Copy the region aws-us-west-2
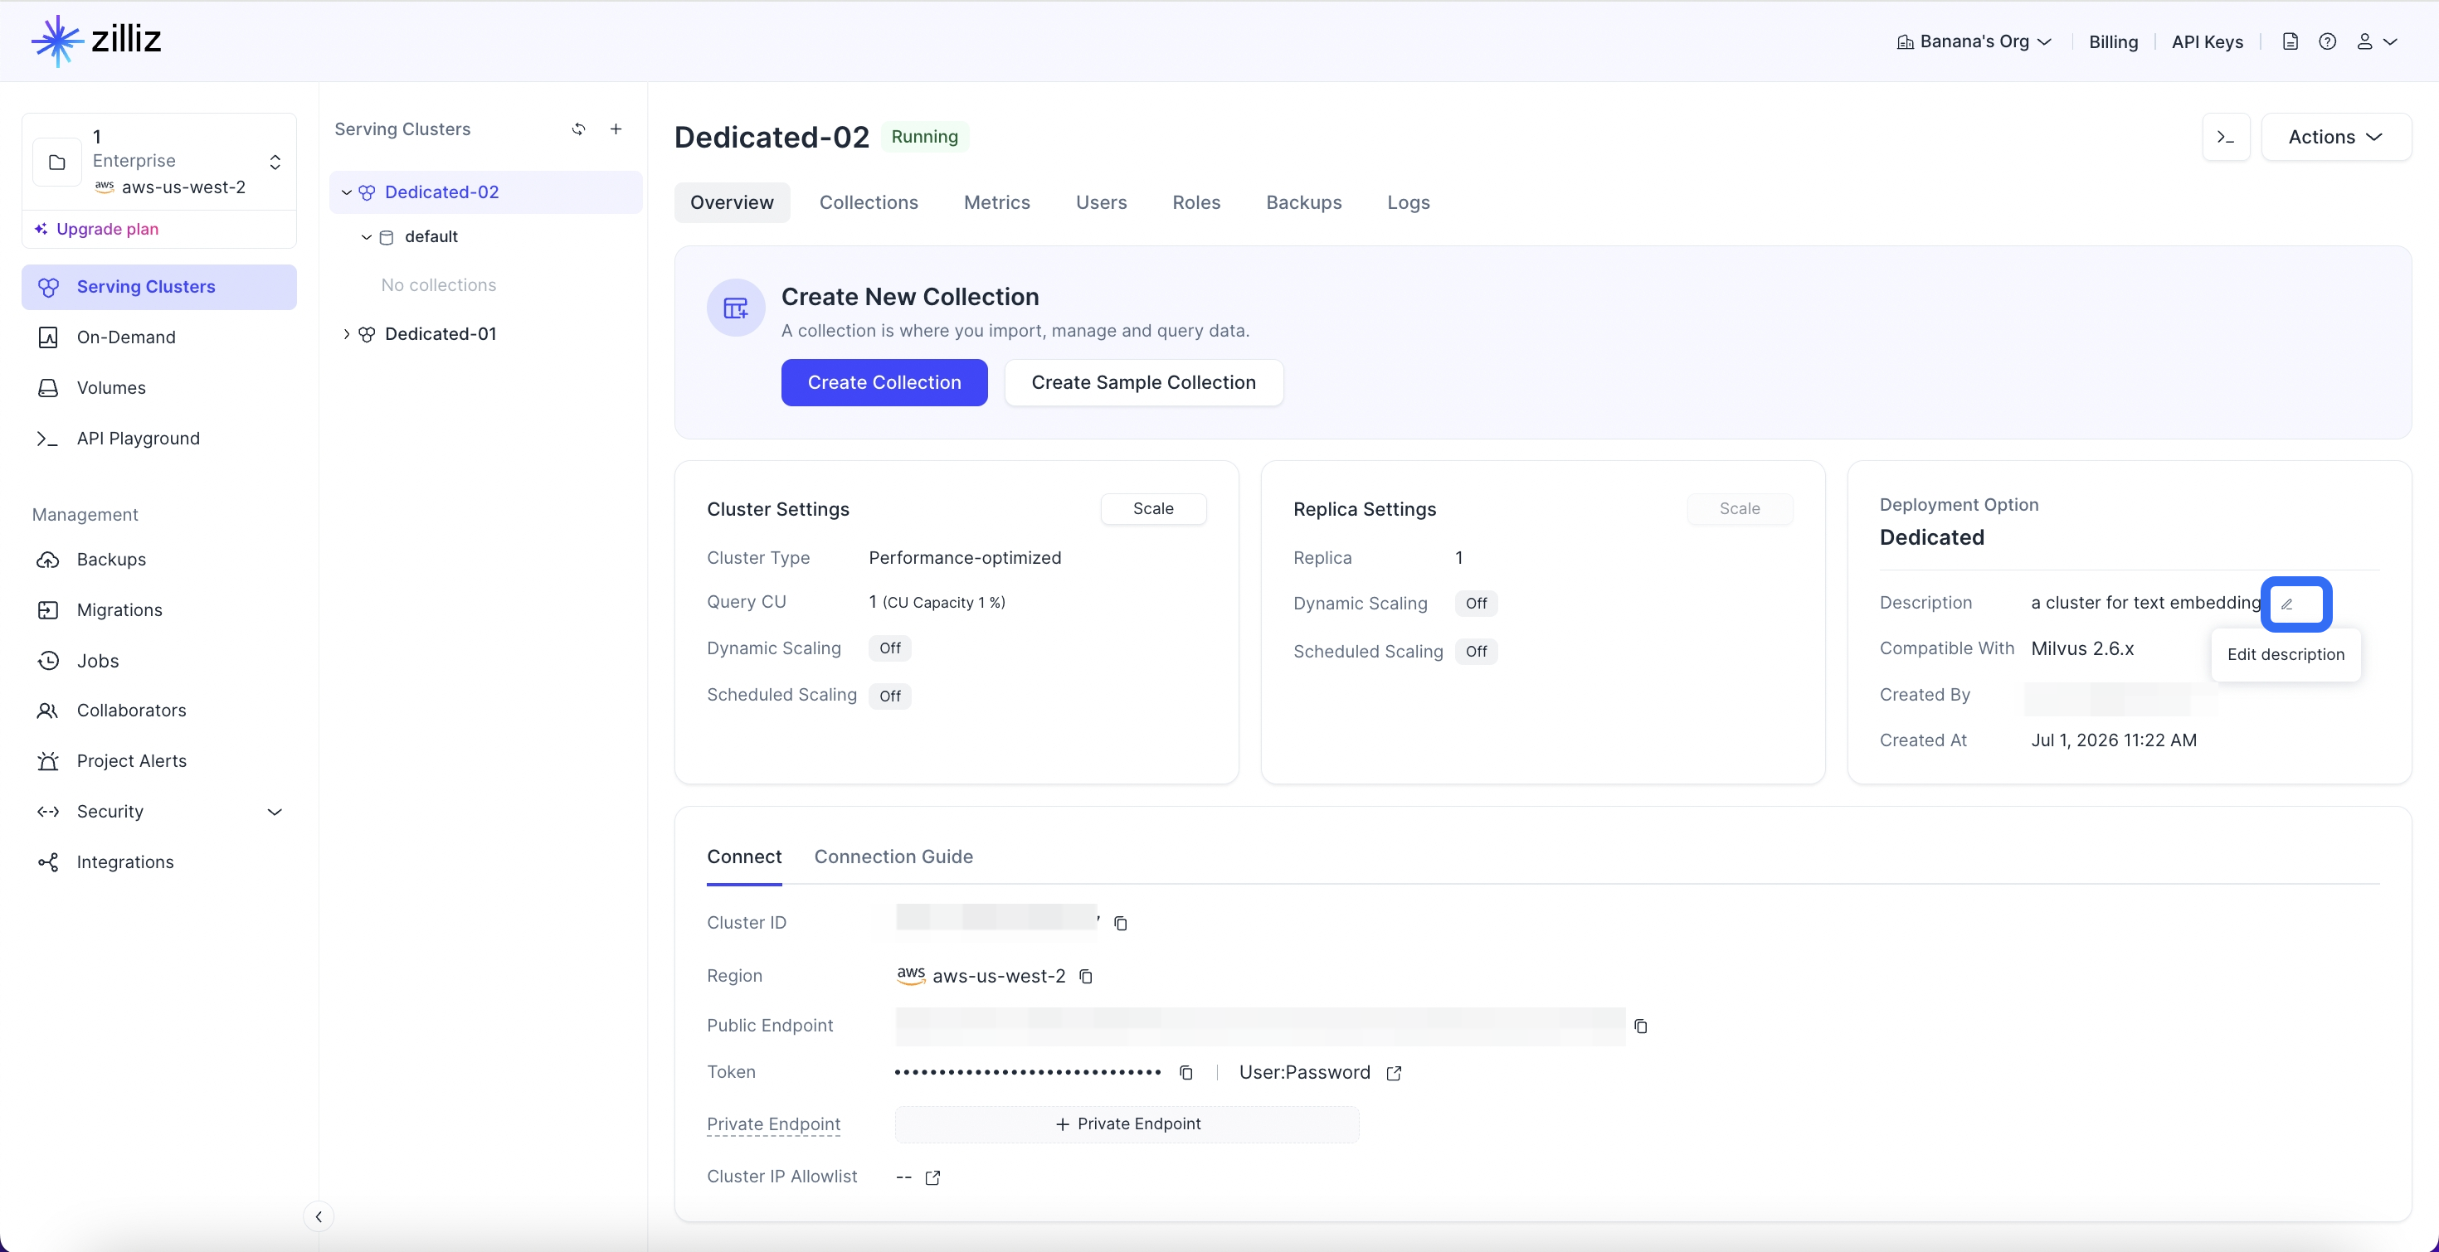 click(1086, 976)
